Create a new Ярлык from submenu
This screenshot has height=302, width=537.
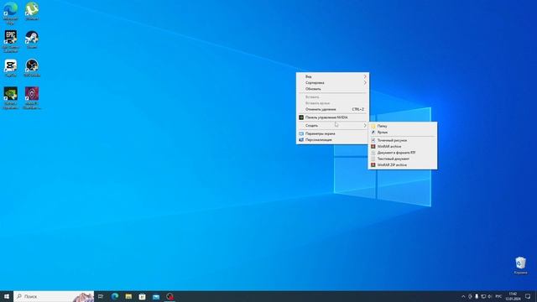pos(403,133)
